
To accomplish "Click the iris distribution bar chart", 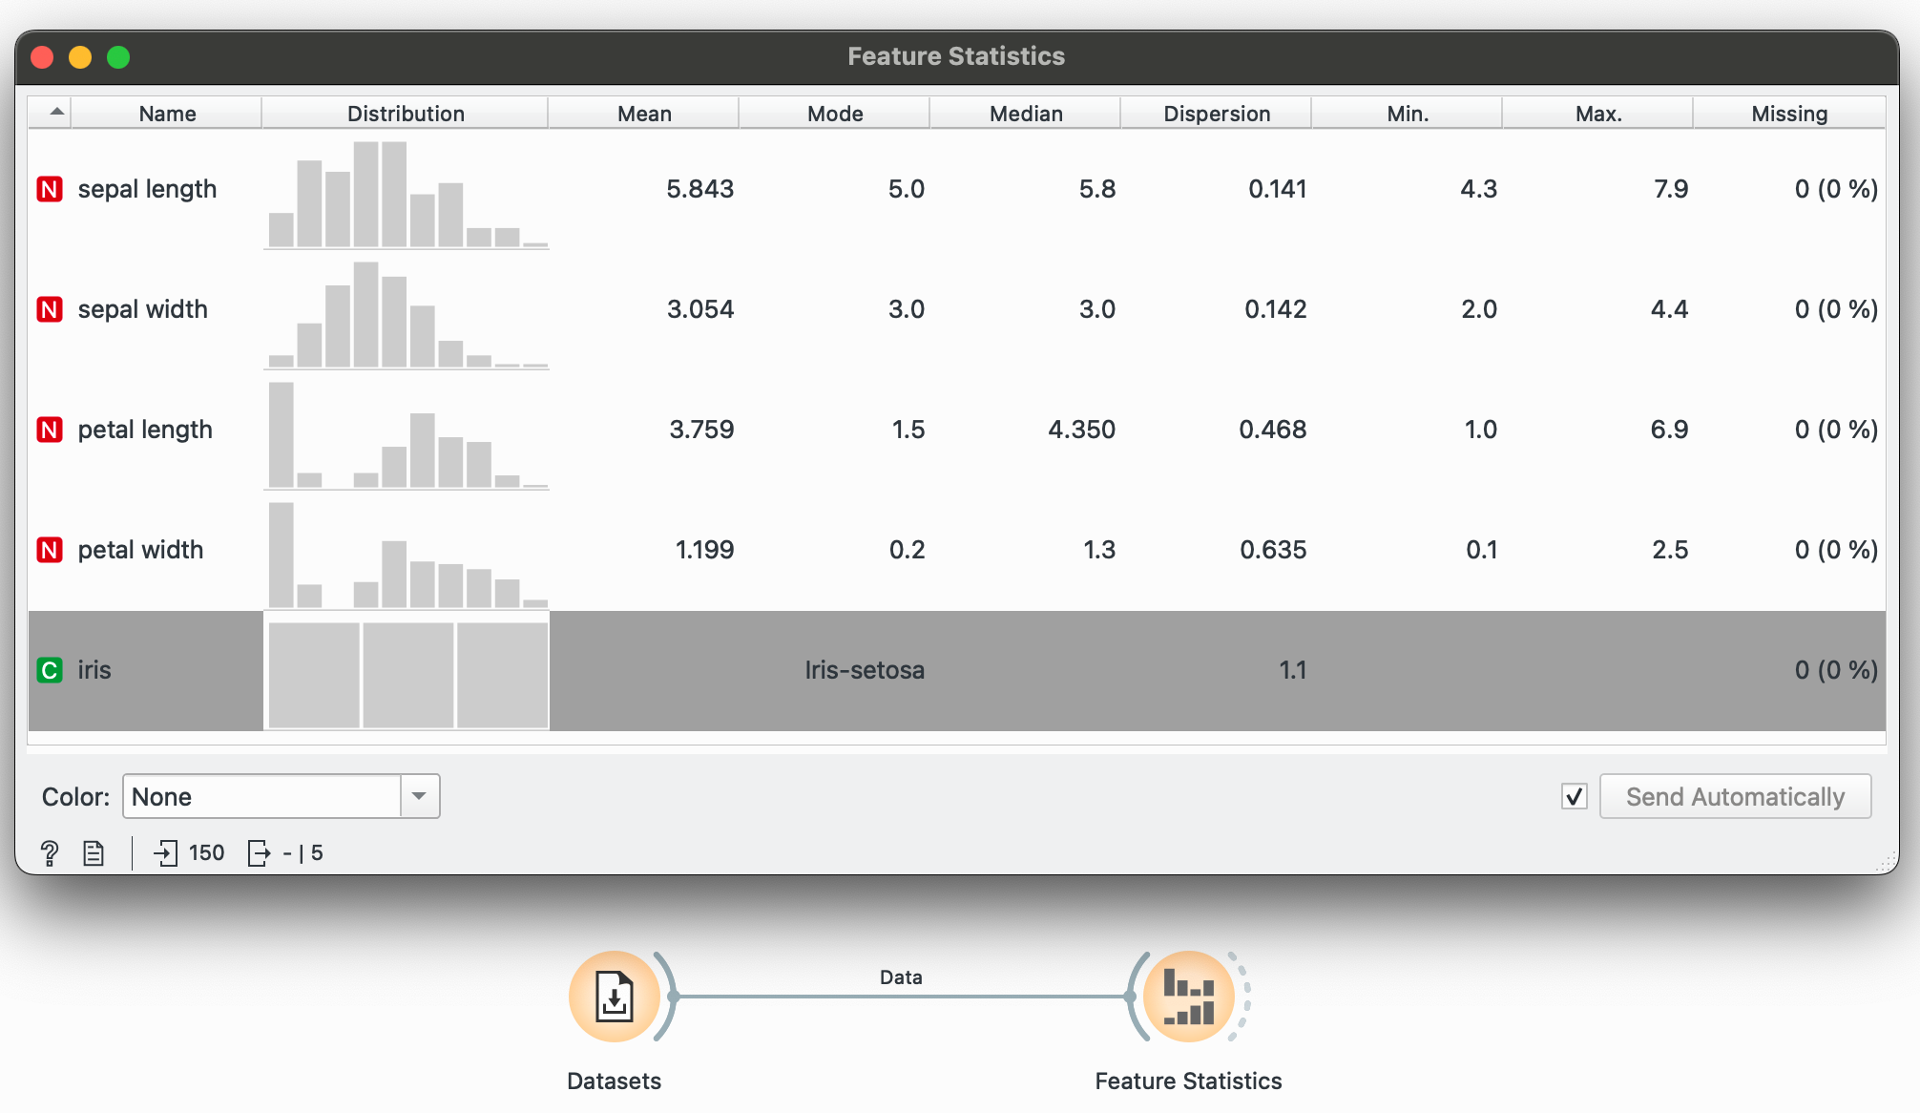I will pos(407,674).
